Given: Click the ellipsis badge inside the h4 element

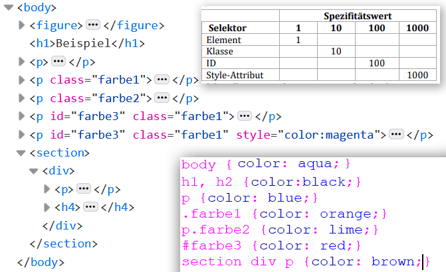Looking at the screenshot, I should click(x=90, y=207).
